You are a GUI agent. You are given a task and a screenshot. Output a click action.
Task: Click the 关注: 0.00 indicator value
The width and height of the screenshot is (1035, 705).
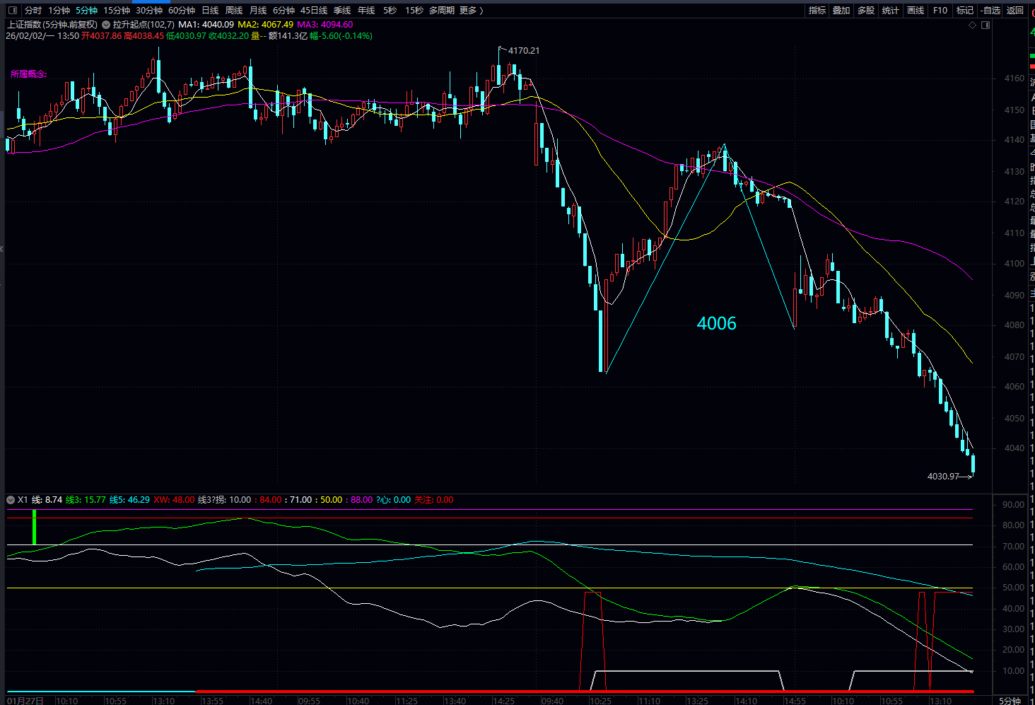click(x=434, y=500)
